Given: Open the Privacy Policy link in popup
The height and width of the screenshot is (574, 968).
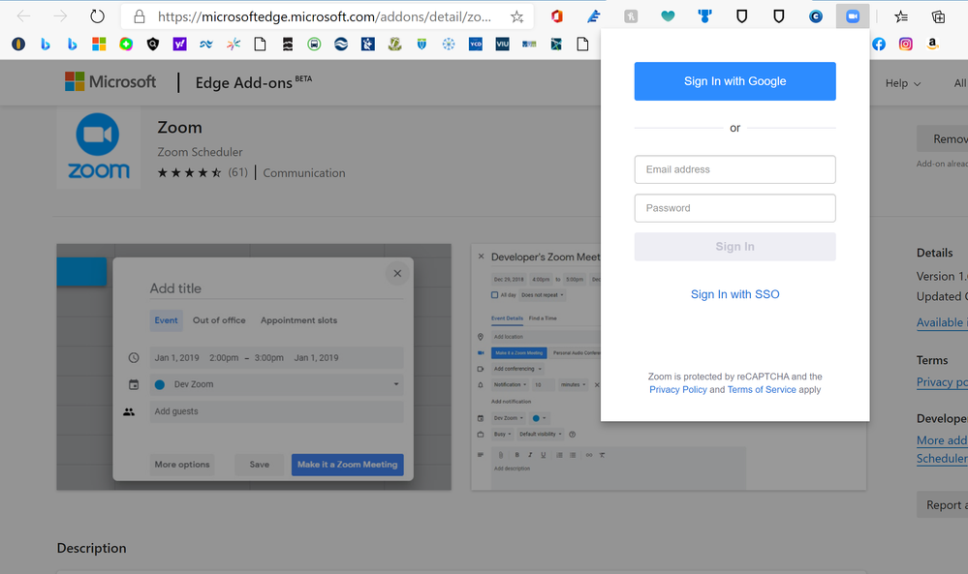Looking at the screenshot, I should pos(678,390).
